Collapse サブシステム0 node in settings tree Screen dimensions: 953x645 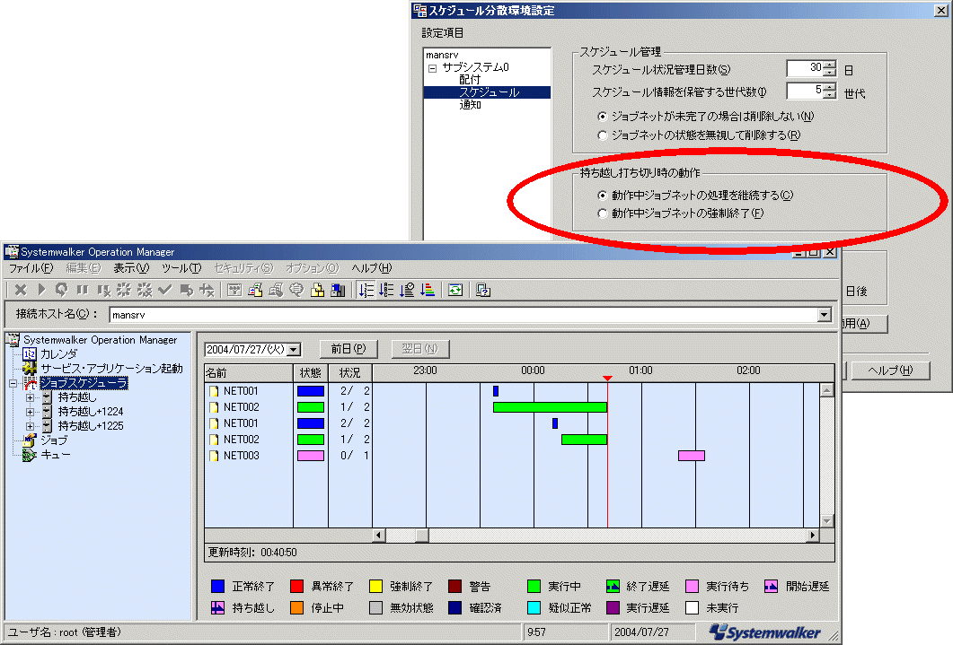(432, 68)
